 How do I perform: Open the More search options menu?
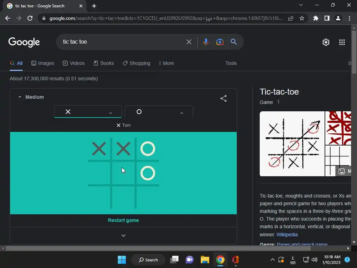[166, 63]
